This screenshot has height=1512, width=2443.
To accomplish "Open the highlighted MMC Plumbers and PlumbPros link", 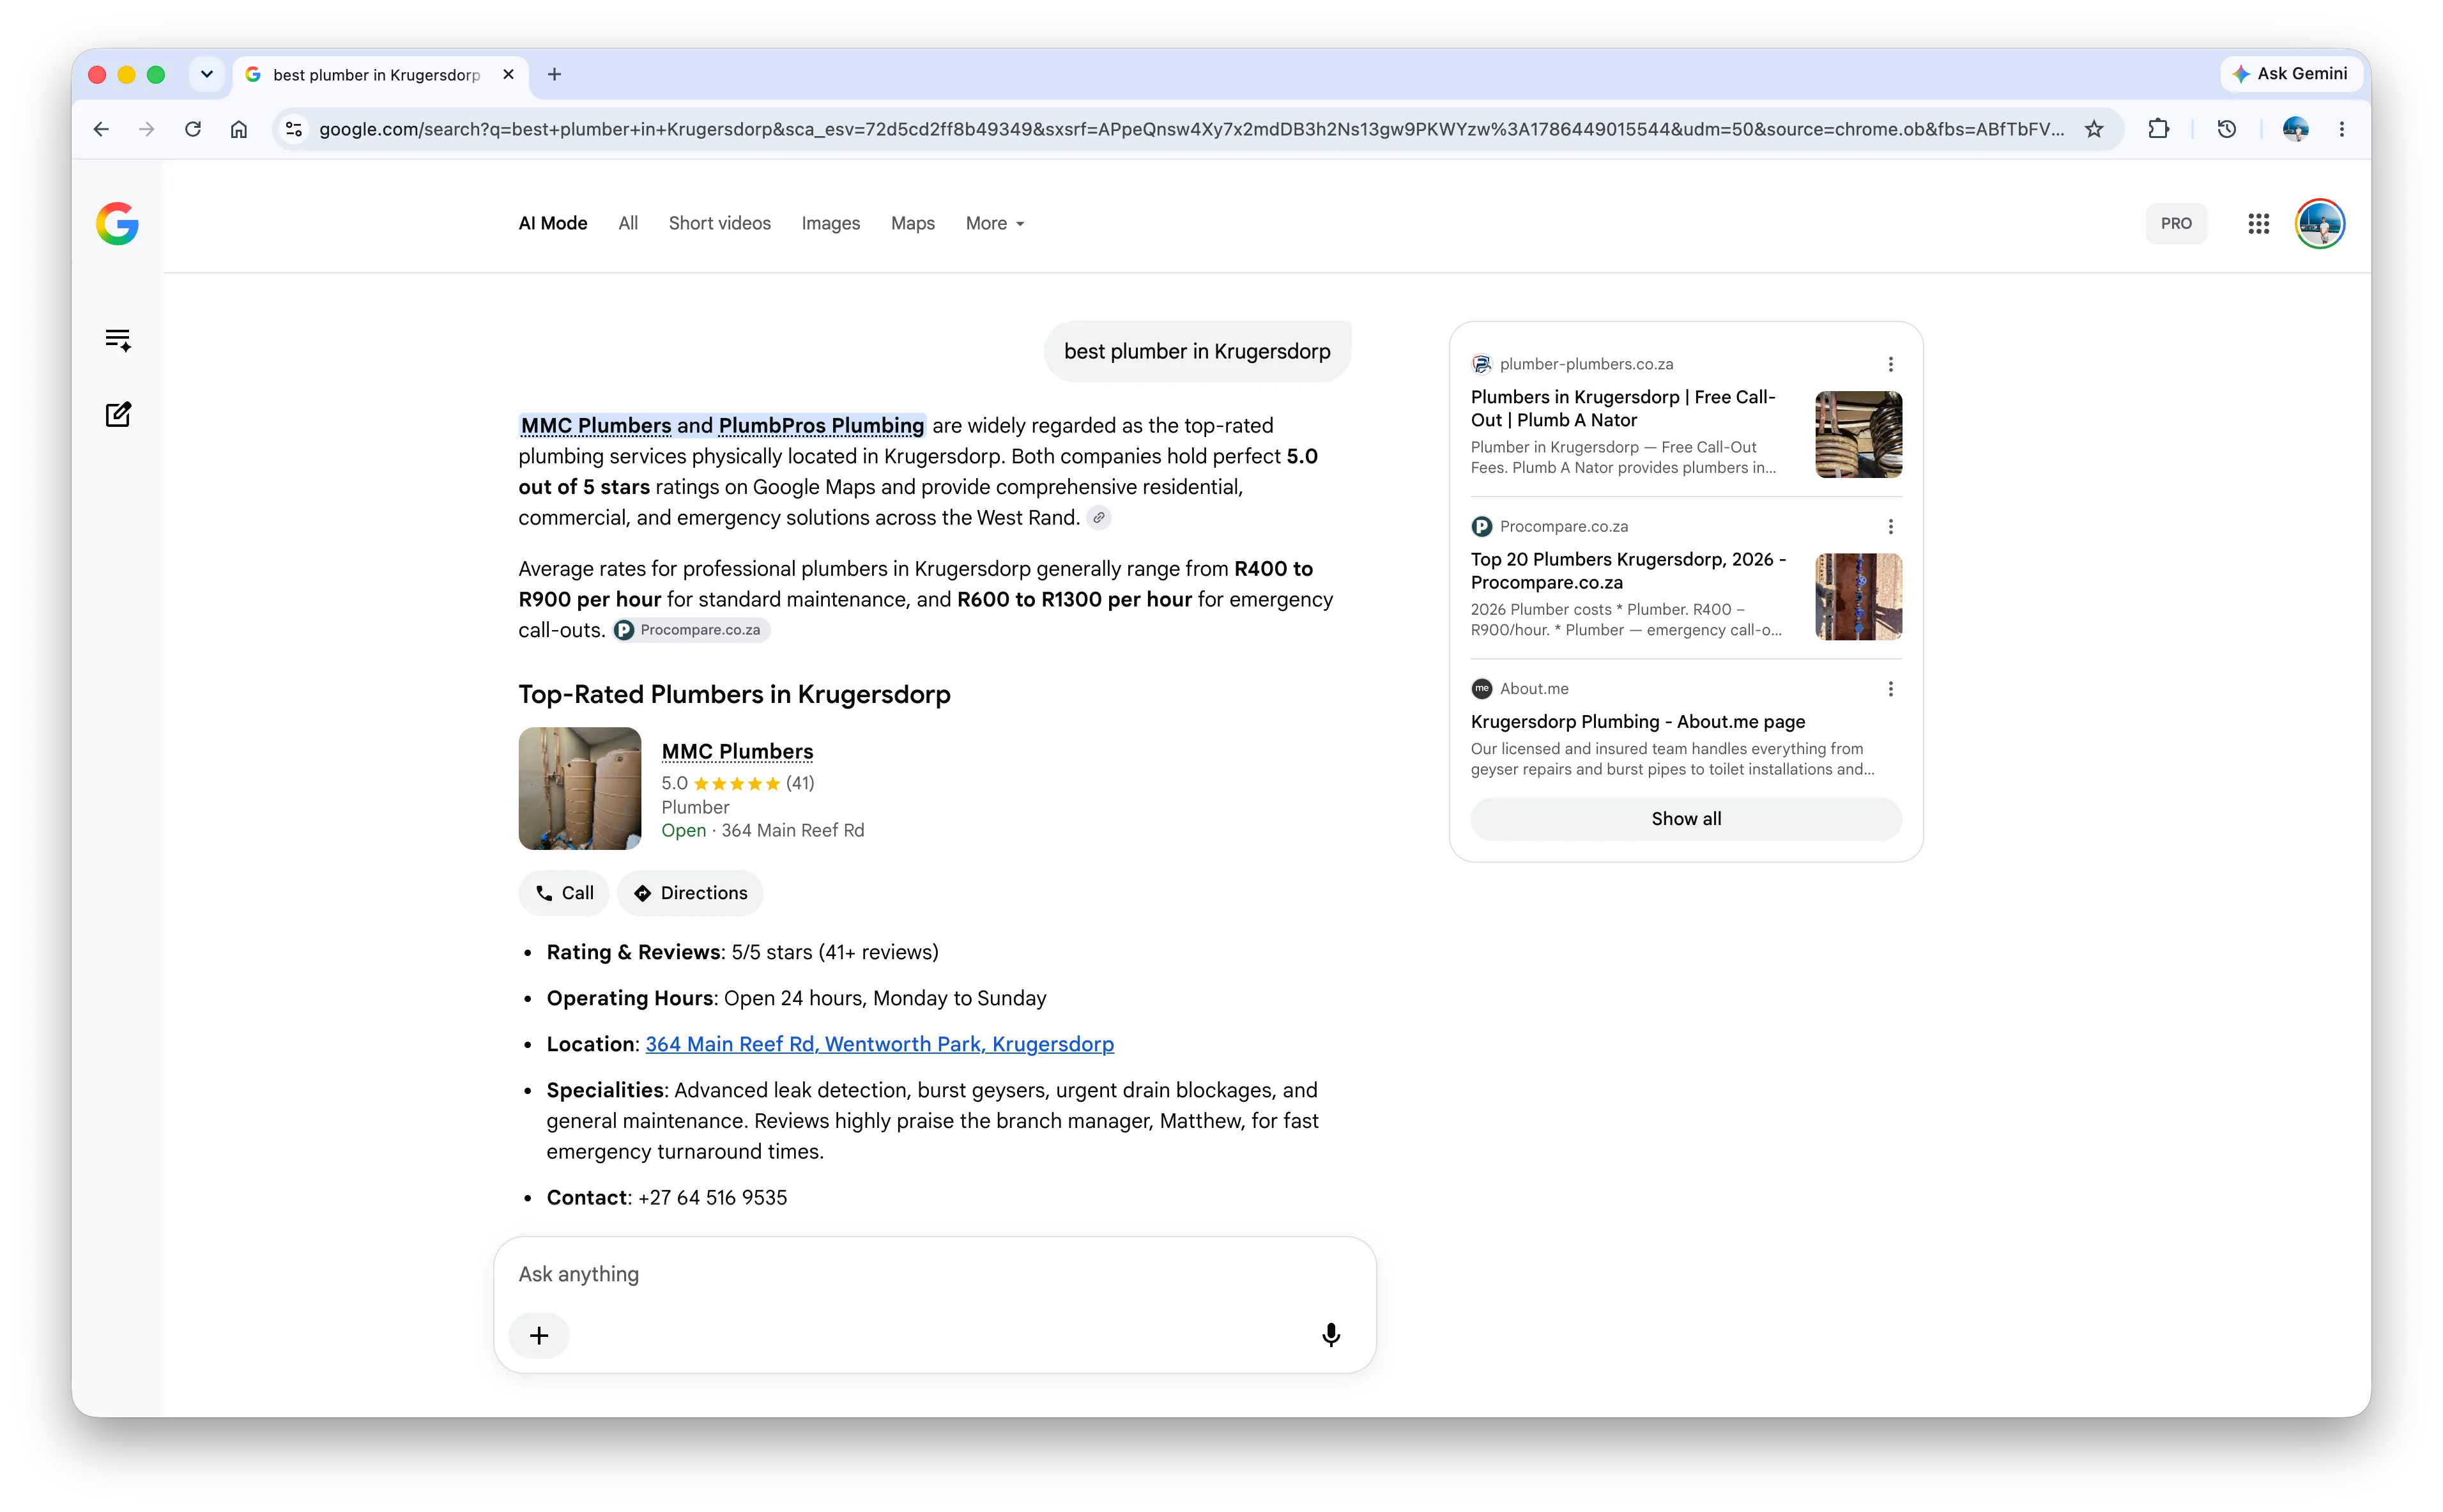I will 722,425.
